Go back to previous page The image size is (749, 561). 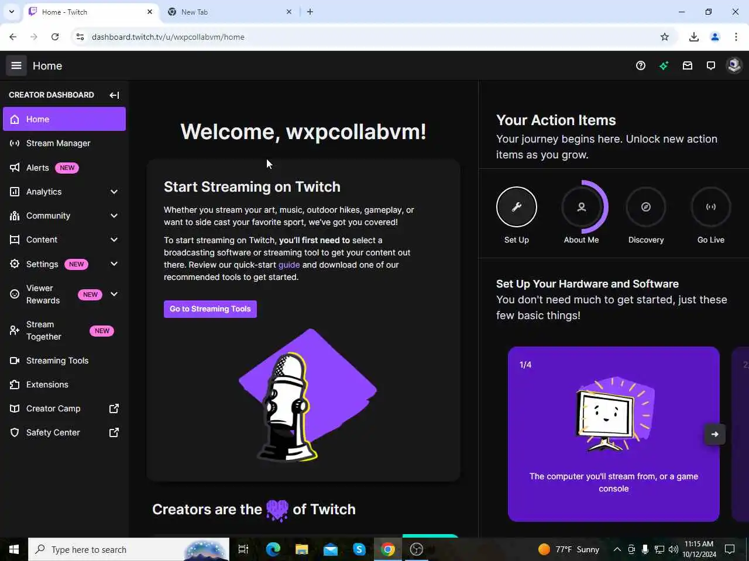(13, 37)
